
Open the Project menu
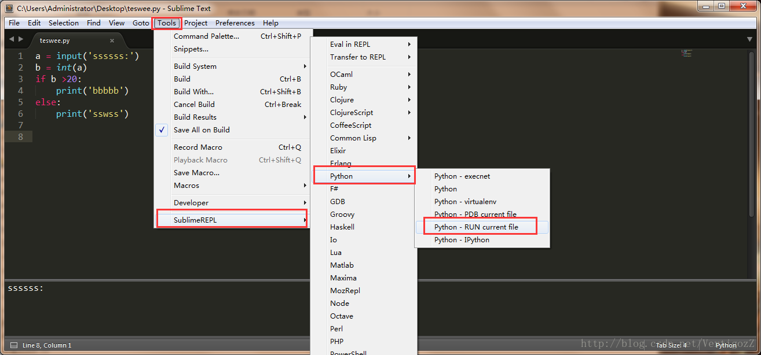(x=196, y=23)
